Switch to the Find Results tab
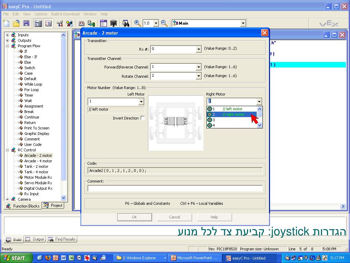Image resolution: width=350 pixels, height=263 pixels. (62, 239)
